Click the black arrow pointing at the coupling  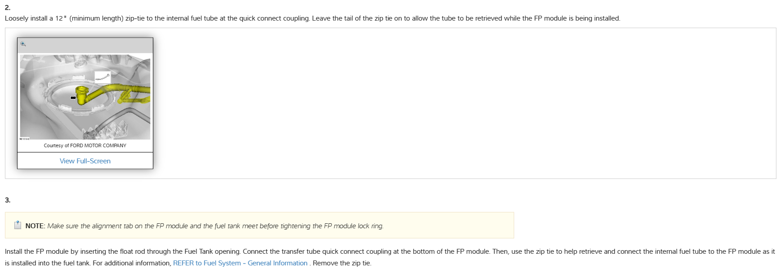coord(73,98)
